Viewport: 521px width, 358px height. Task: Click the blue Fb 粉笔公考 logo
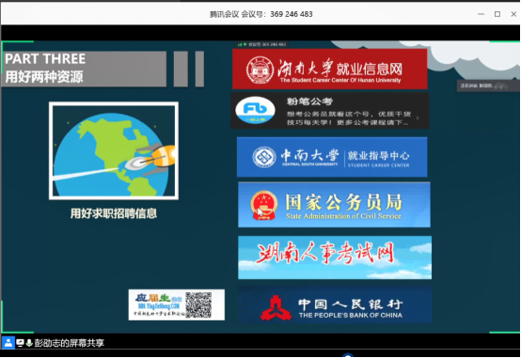click(255, 110)
